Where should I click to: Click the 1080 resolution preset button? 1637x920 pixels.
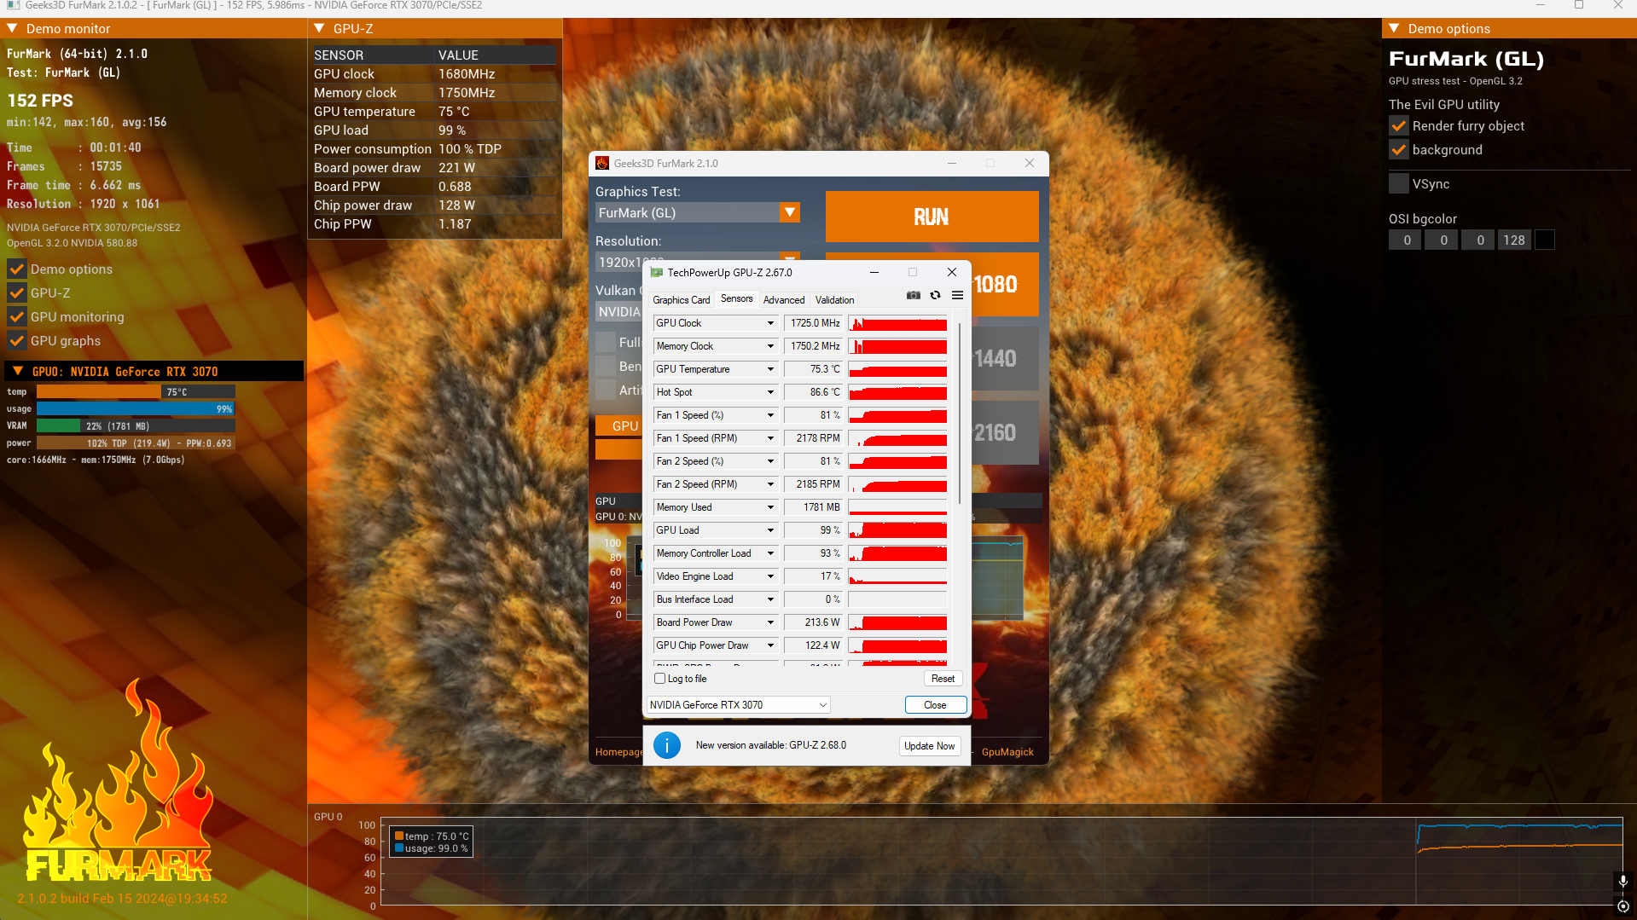point(1006,285)
